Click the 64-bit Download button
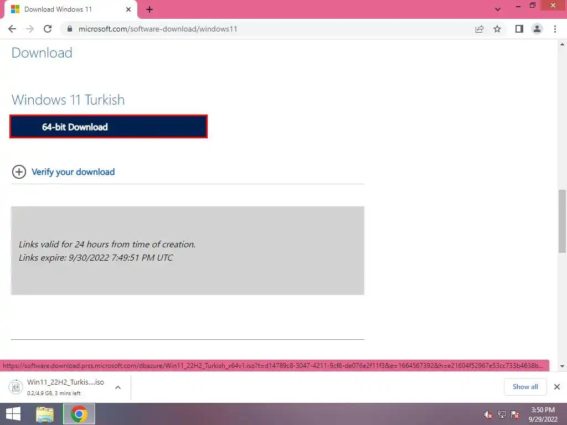The height and width of the screenshot is (425, 567). [109, 127]
